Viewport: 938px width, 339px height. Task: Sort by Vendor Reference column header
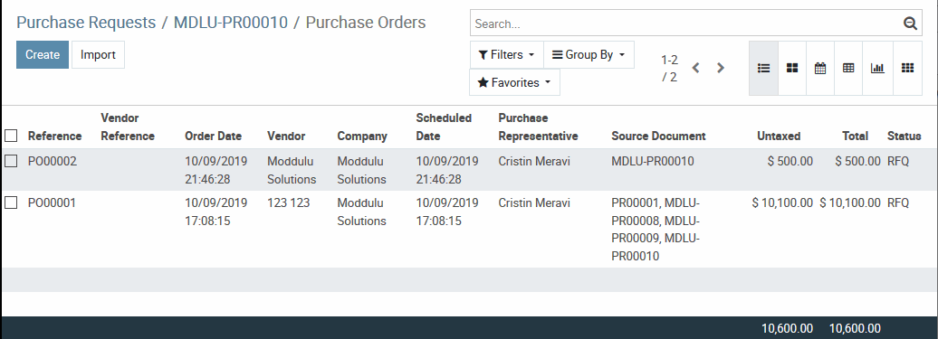coord(128,127)
